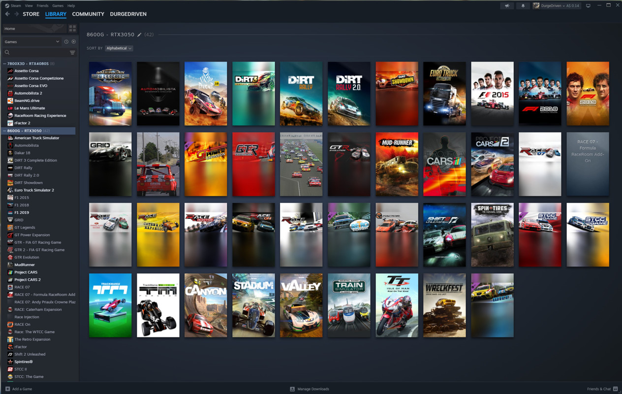The image size is (622, 394).
Task: Select Le Mans Ultimate in sidebar
Action: 30,108
